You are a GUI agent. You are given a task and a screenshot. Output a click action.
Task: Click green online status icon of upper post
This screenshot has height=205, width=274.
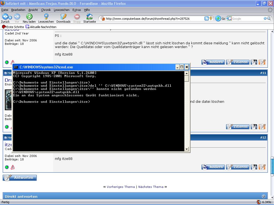pos(7,62)
